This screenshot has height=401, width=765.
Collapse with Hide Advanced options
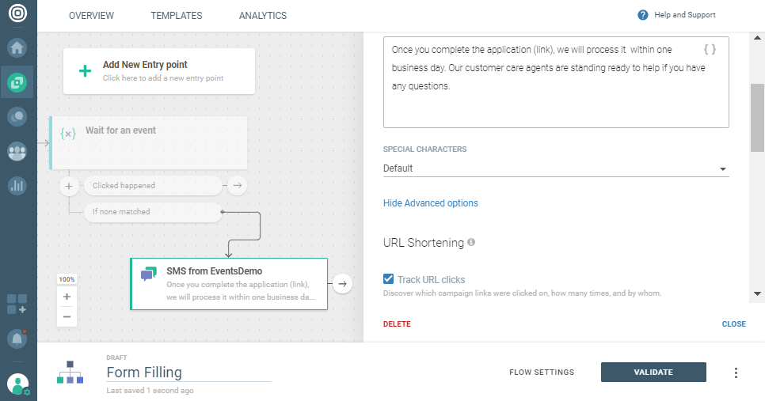pyautogui.click(x=430, y=203)
